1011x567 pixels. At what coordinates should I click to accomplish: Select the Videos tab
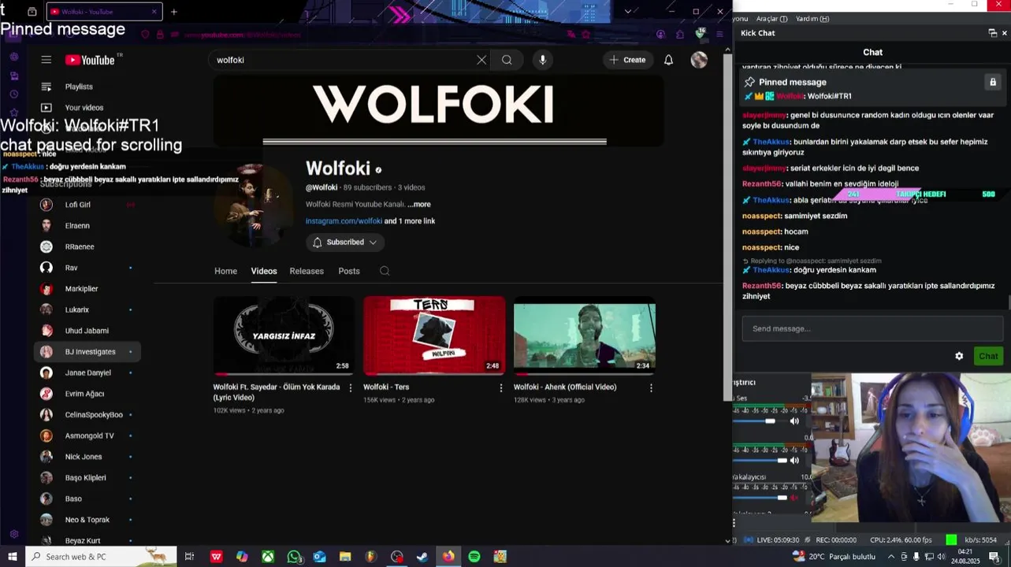coord(264,271)
